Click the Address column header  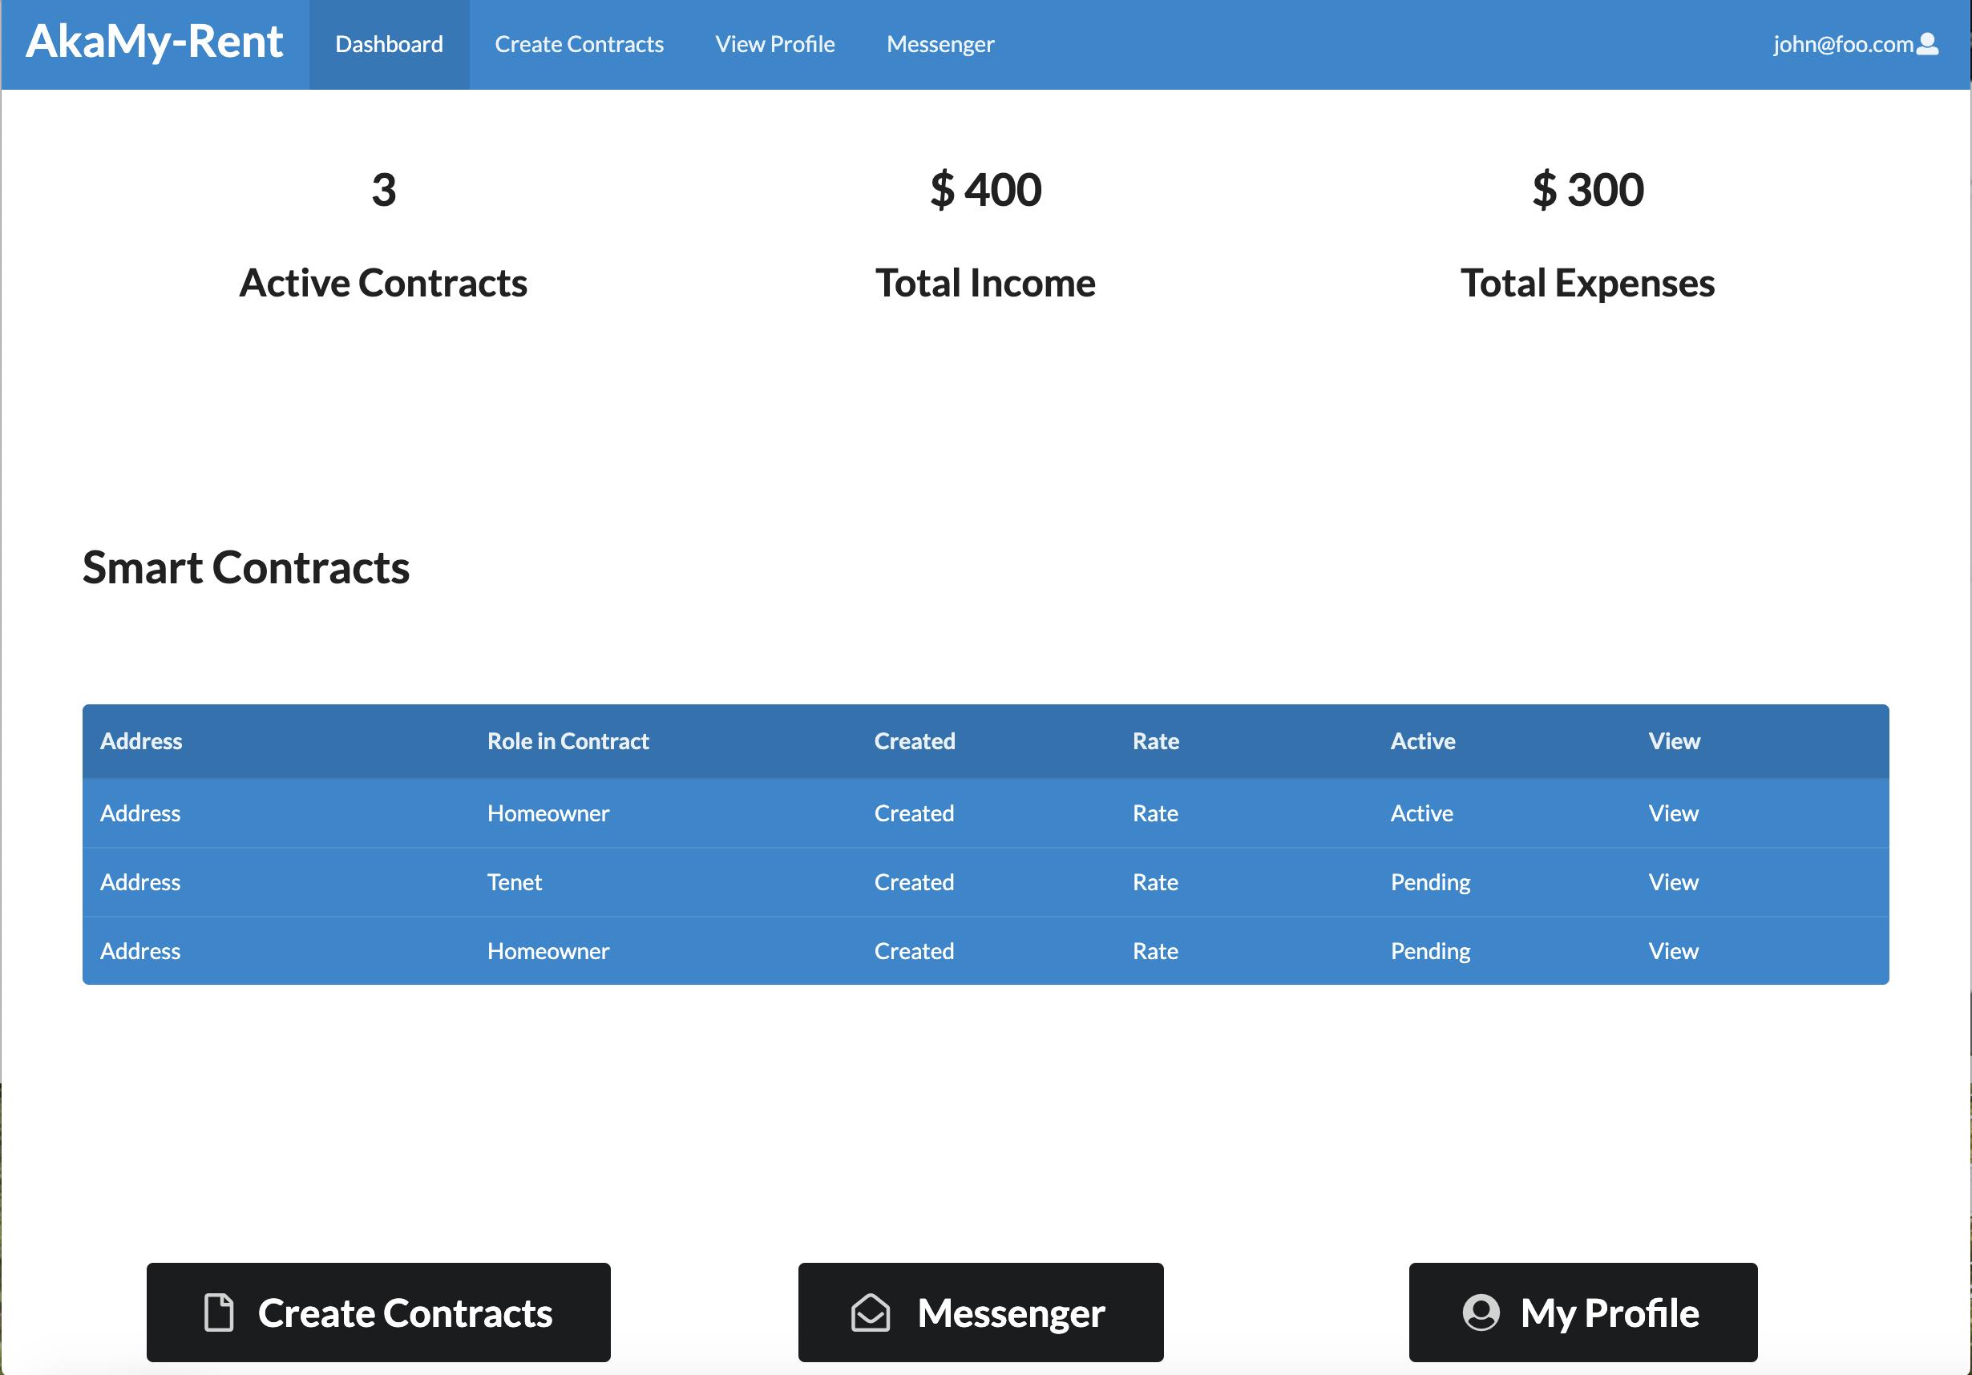point(141,740)
